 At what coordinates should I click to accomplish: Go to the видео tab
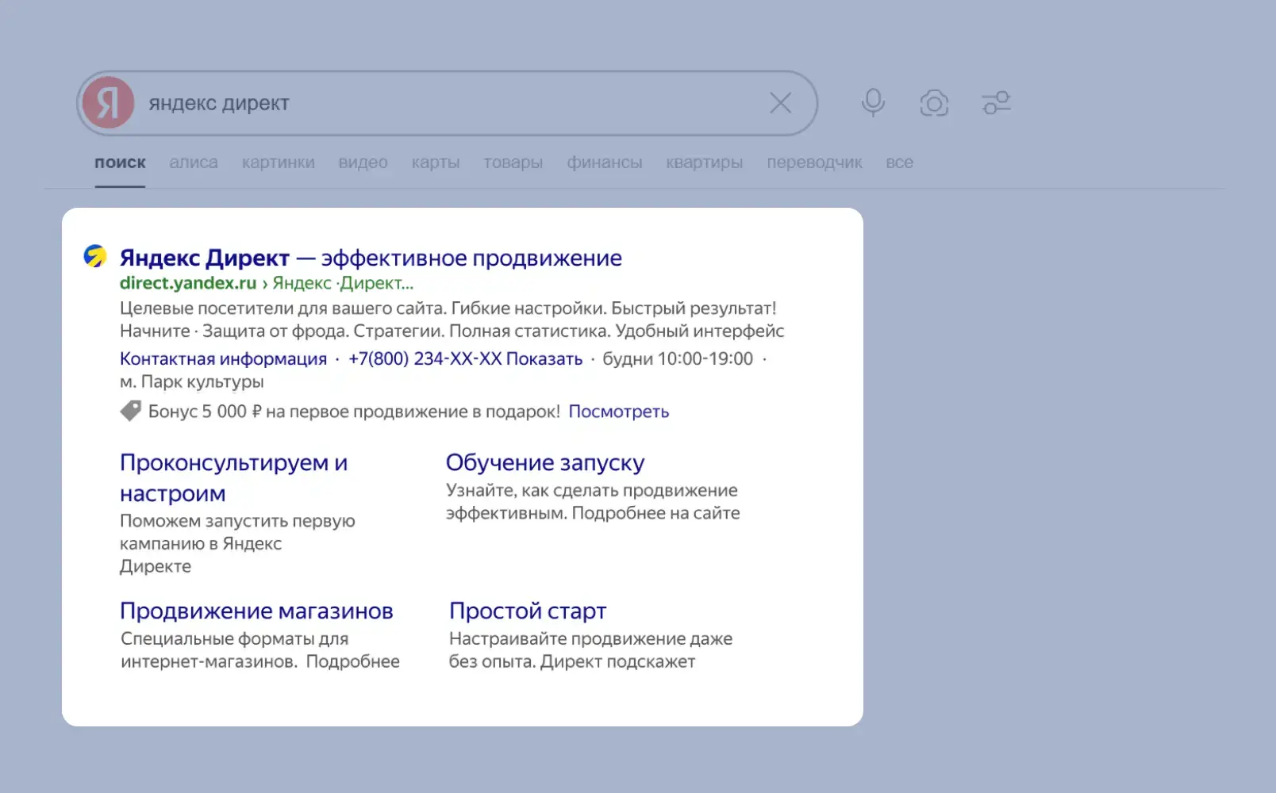coord(363,163)
